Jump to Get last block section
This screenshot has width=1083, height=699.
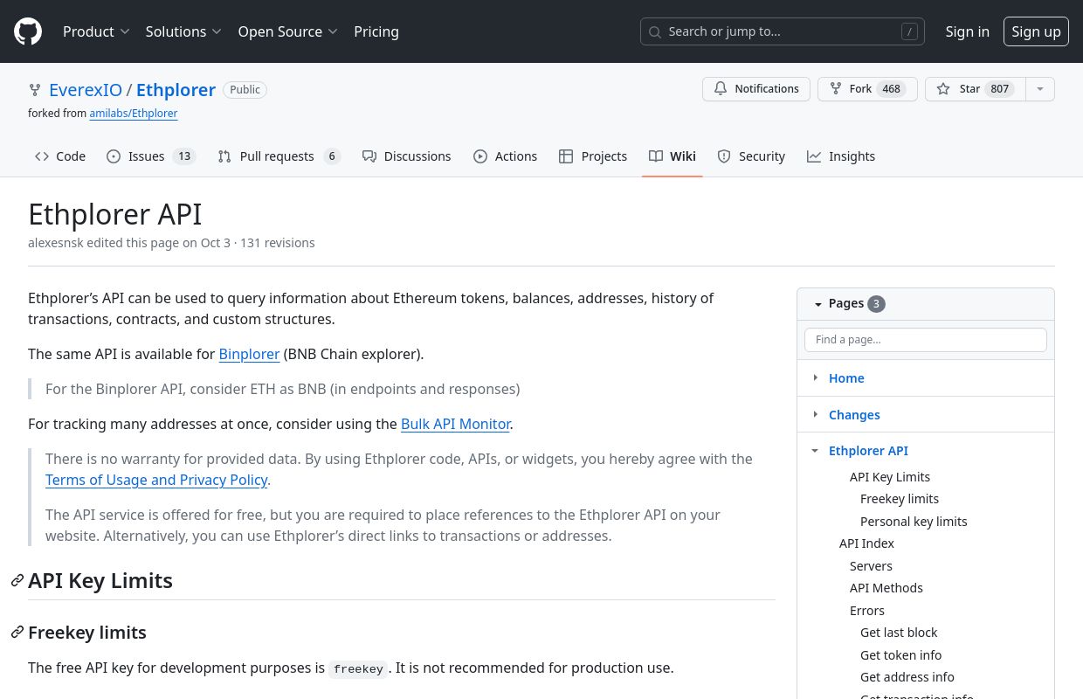coord(899,633)
